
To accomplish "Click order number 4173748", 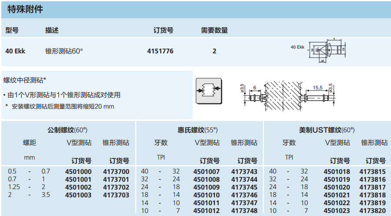I will click(x=244, y=211).
